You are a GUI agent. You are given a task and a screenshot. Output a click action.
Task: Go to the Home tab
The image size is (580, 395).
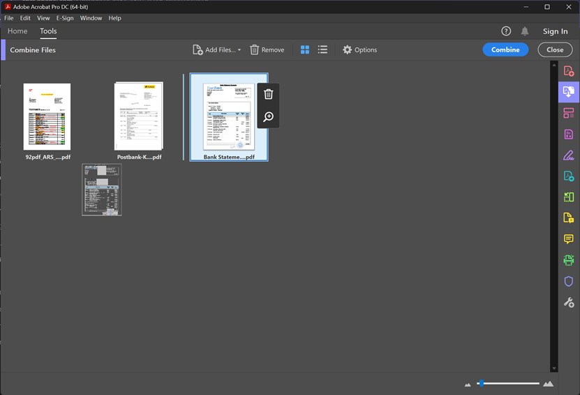(x=17, y=31)
